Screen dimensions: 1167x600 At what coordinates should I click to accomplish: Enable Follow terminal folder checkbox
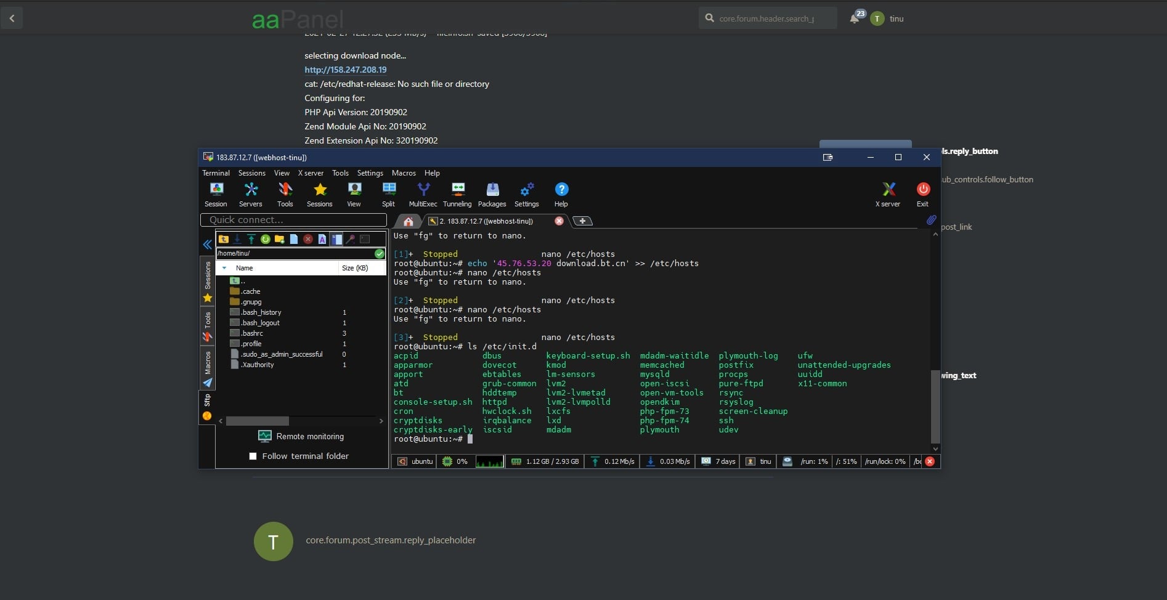pos(253,456)
